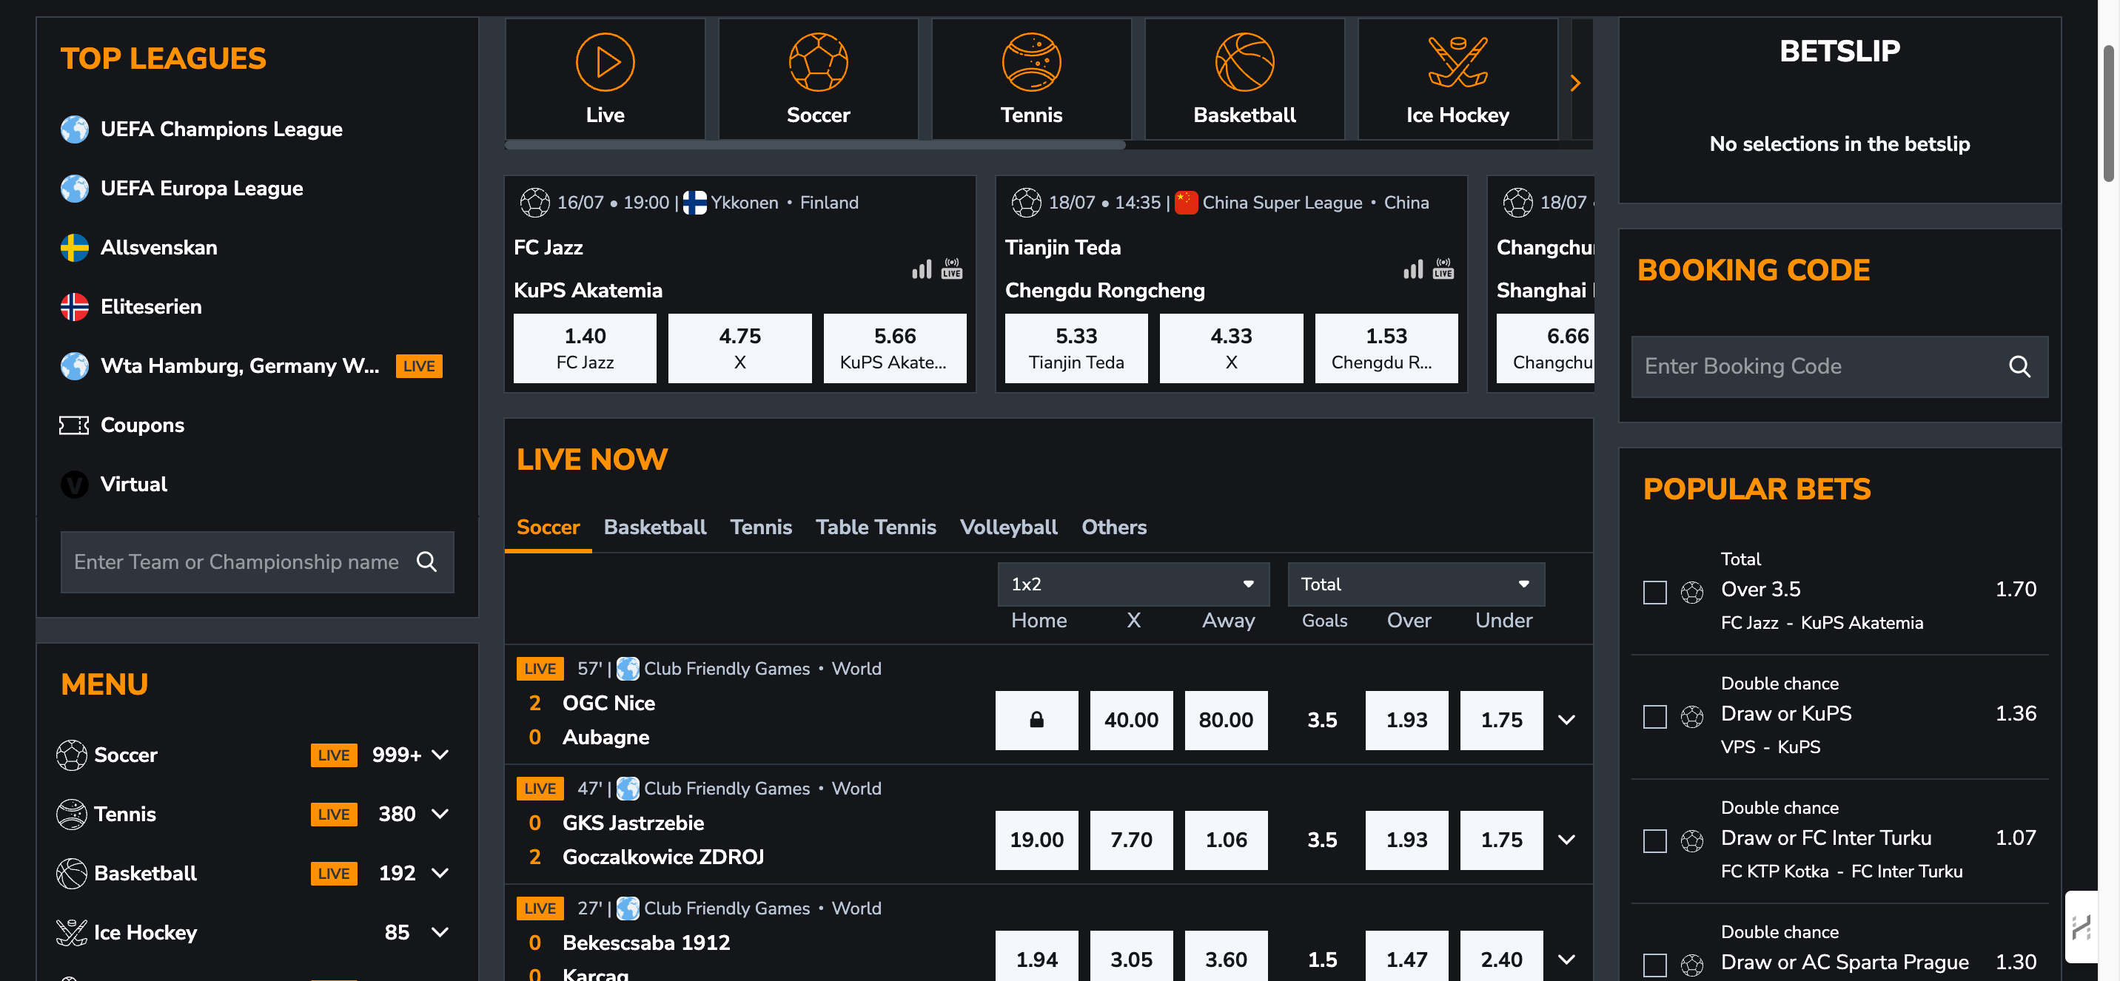This screenshot has height=981, width=2120.
Task: Open UEFA Champions League link
Action: click(221, 129)
